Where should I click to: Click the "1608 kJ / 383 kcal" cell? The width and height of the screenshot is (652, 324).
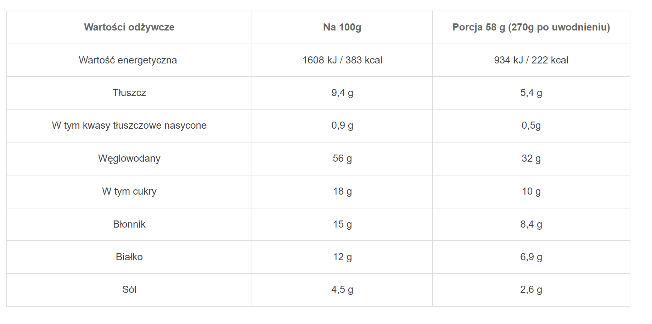342,60
